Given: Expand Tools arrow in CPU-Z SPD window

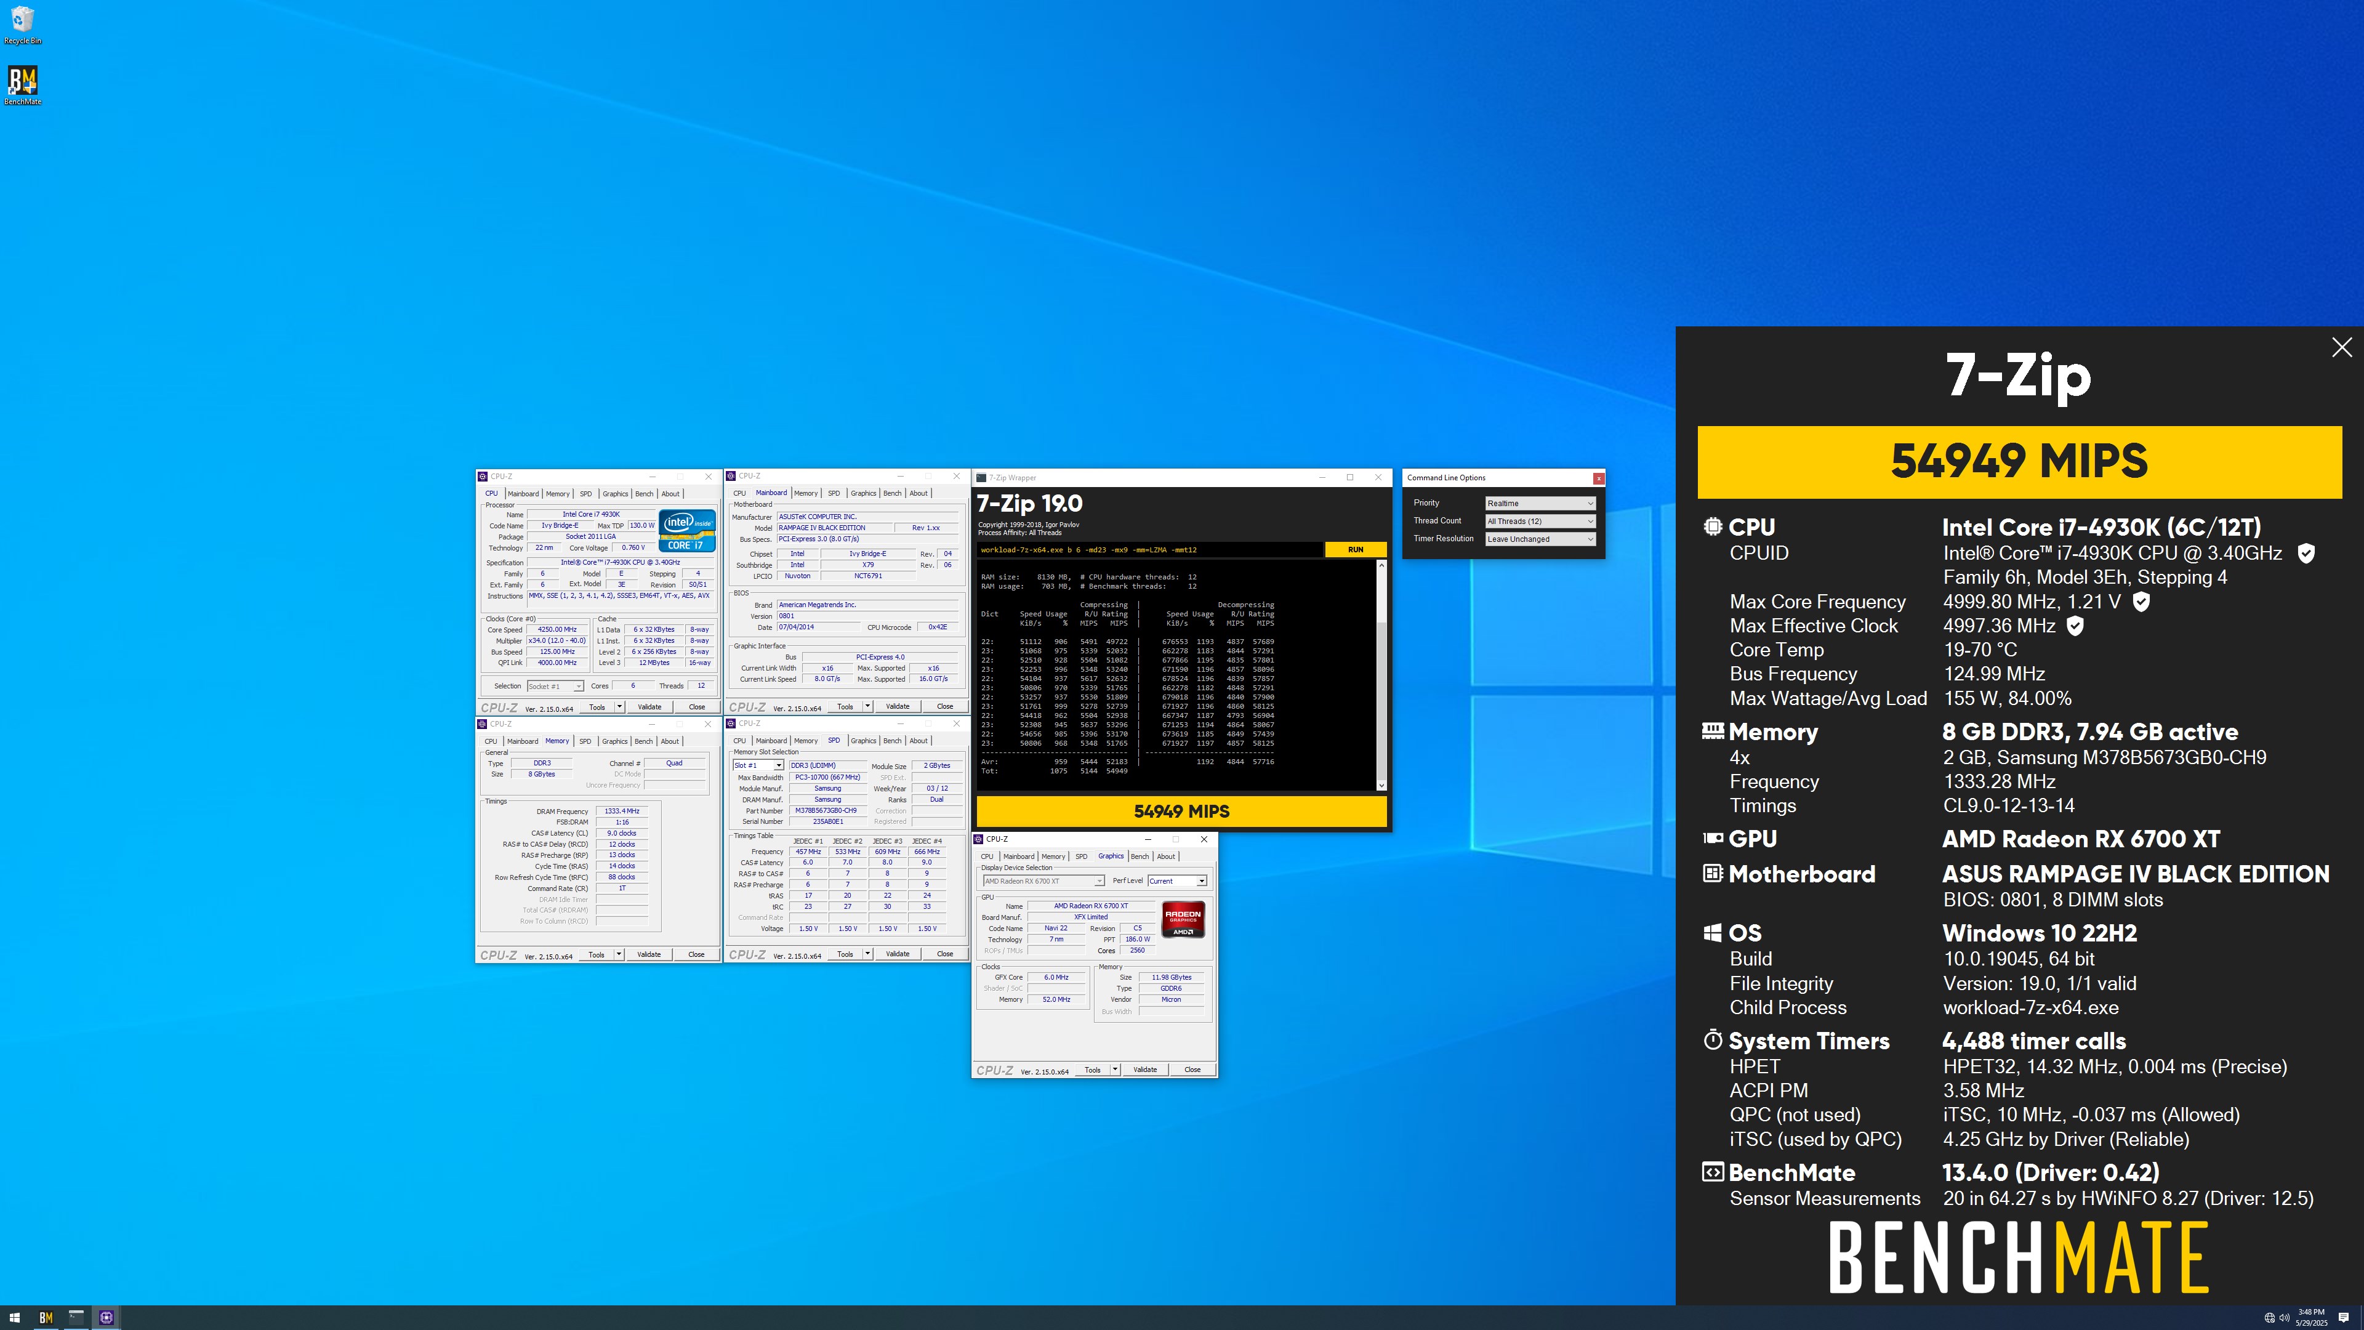Looking at the screenshot, I should (x=867, y=954).
